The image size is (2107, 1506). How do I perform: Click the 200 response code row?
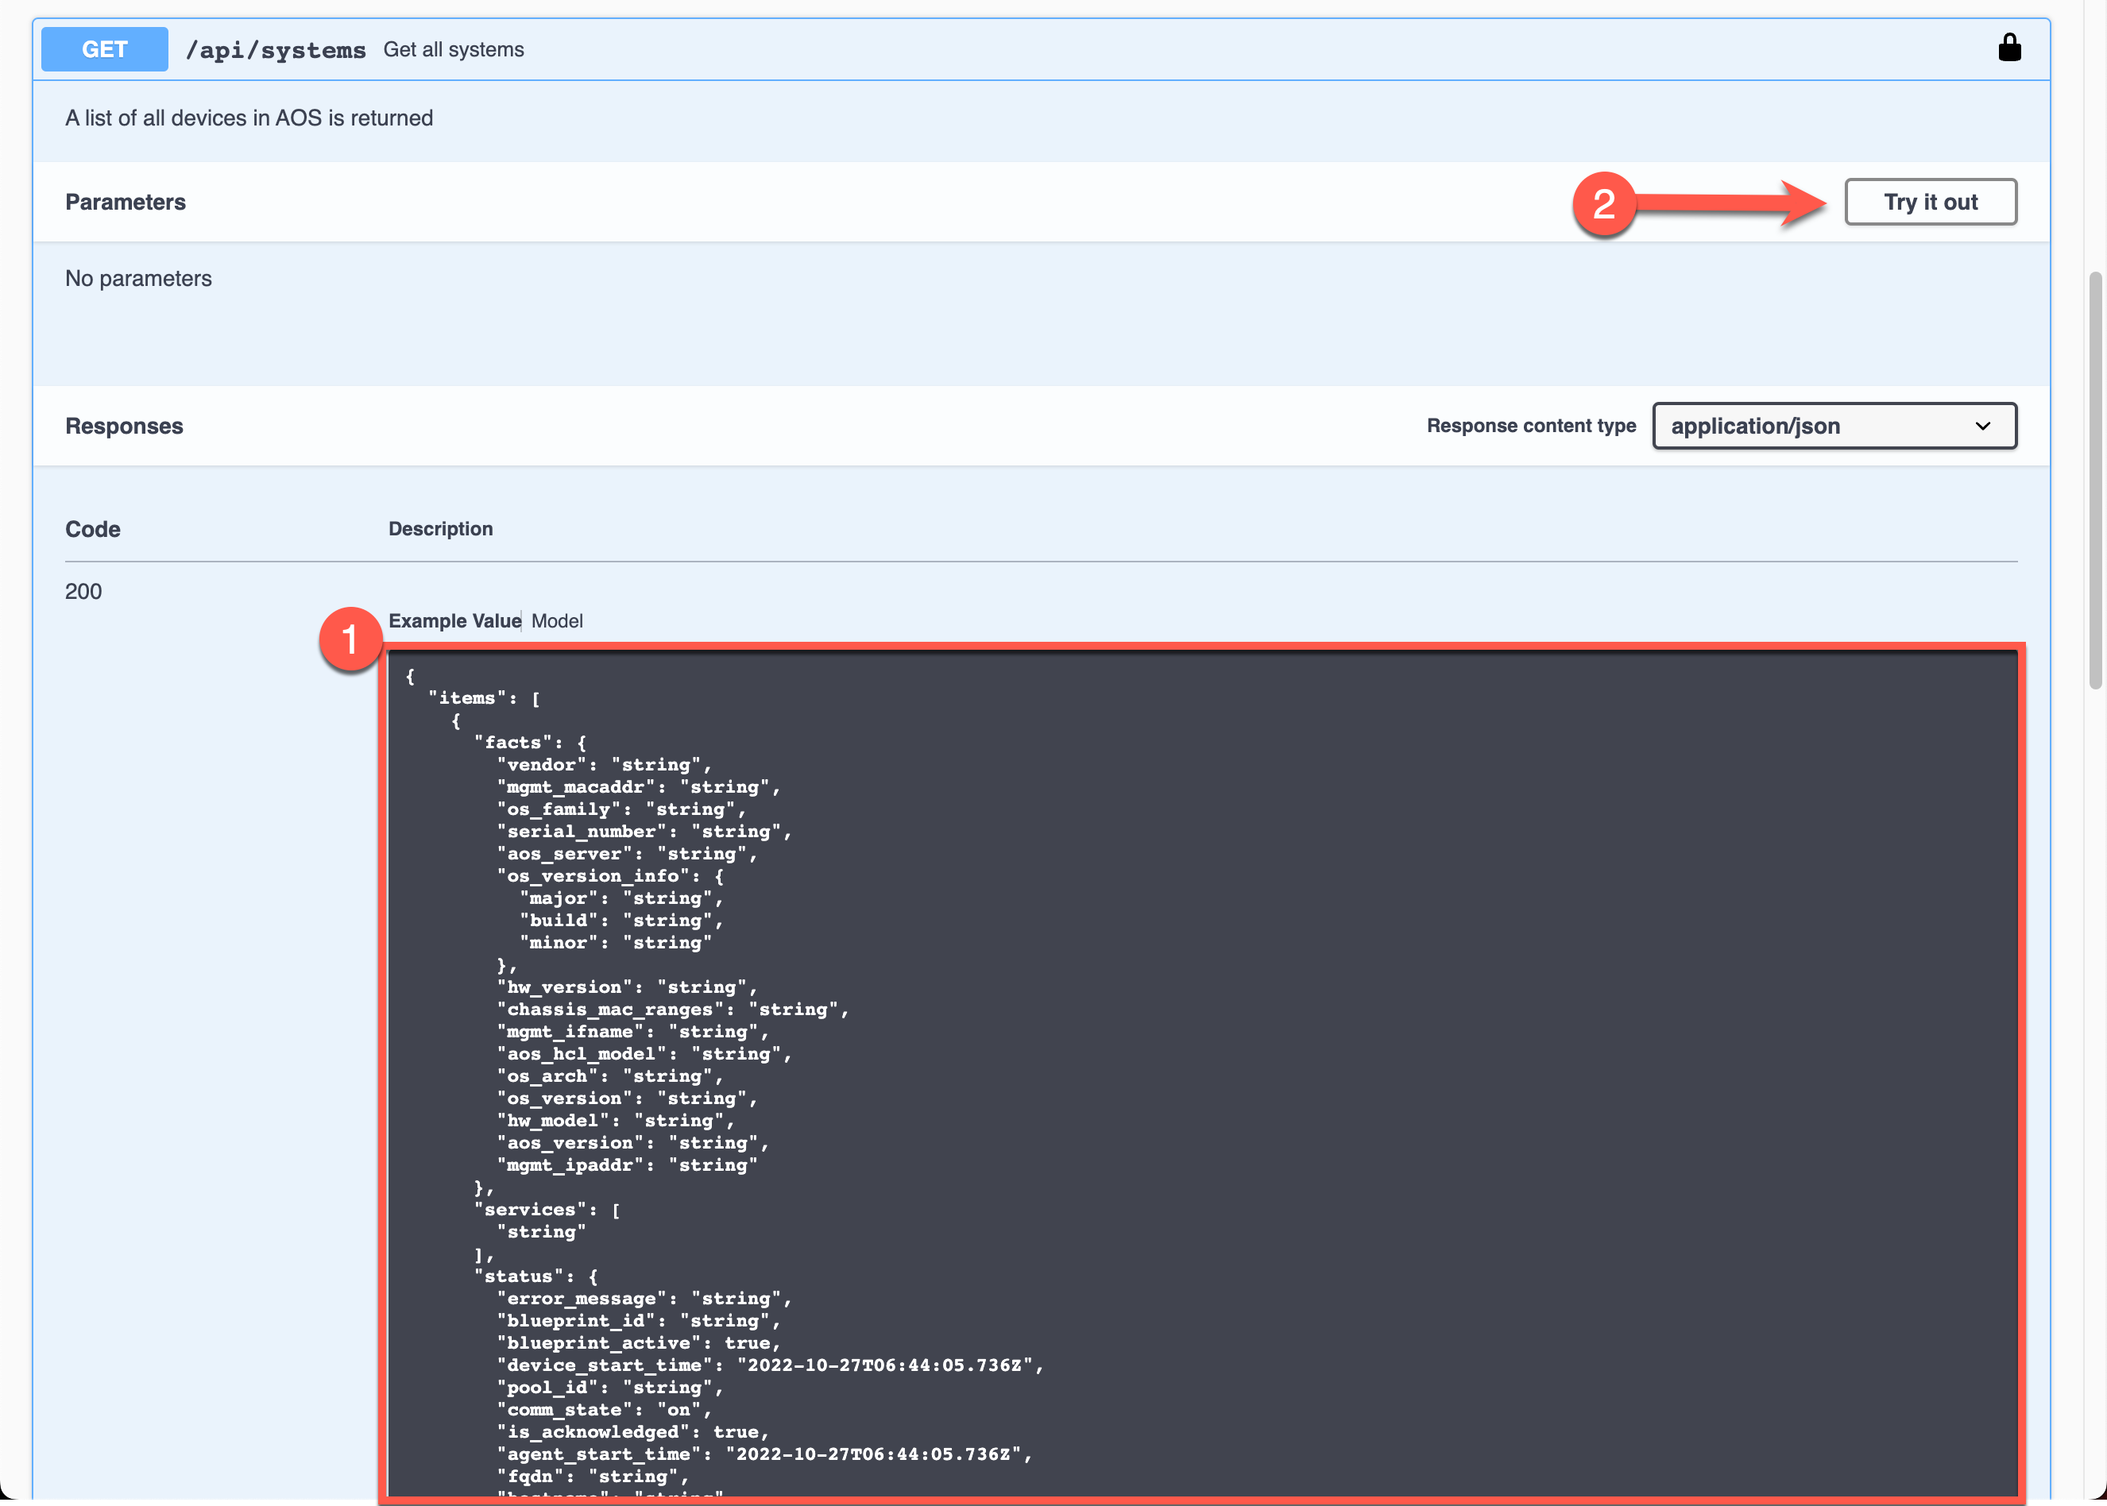(83, 591)
